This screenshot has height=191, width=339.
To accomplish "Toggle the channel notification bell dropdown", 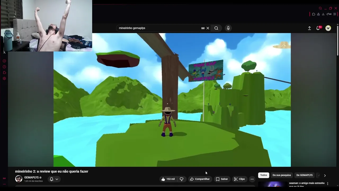I will (54, 179).
